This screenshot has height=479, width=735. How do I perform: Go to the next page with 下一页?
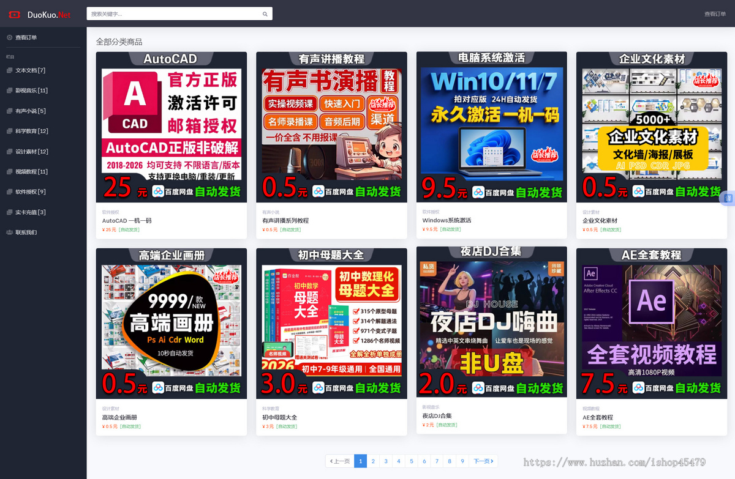(x=483, y=461)
